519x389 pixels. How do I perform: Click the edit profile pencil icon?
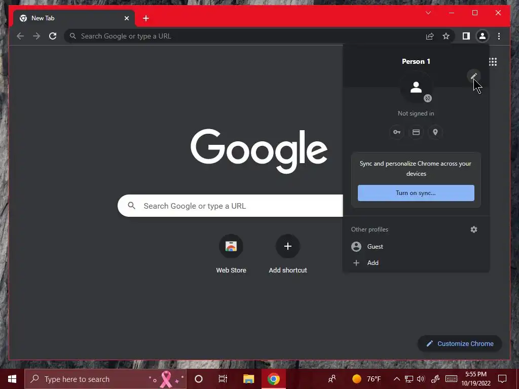[474, 76]
